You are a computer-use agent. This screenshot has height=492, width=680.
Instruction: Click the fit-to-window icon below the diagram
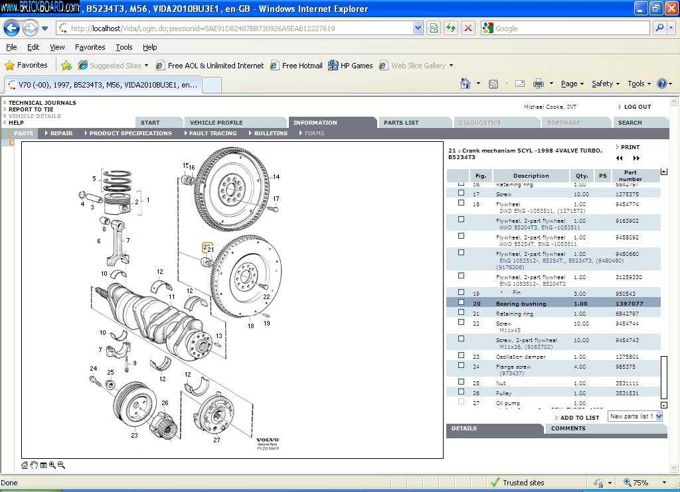click(43, 465)
